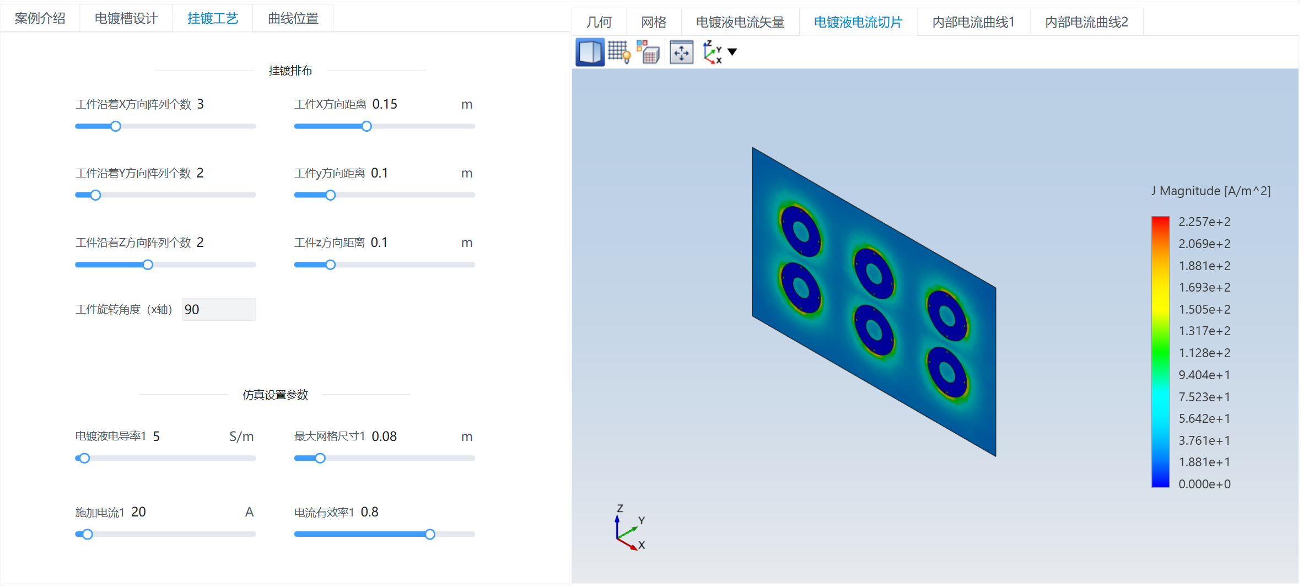This screenshot has width=1309, height=587.
Task: Click the axis triad in the viewport corner
Action: pyautogui.click(x=629, y=527)
